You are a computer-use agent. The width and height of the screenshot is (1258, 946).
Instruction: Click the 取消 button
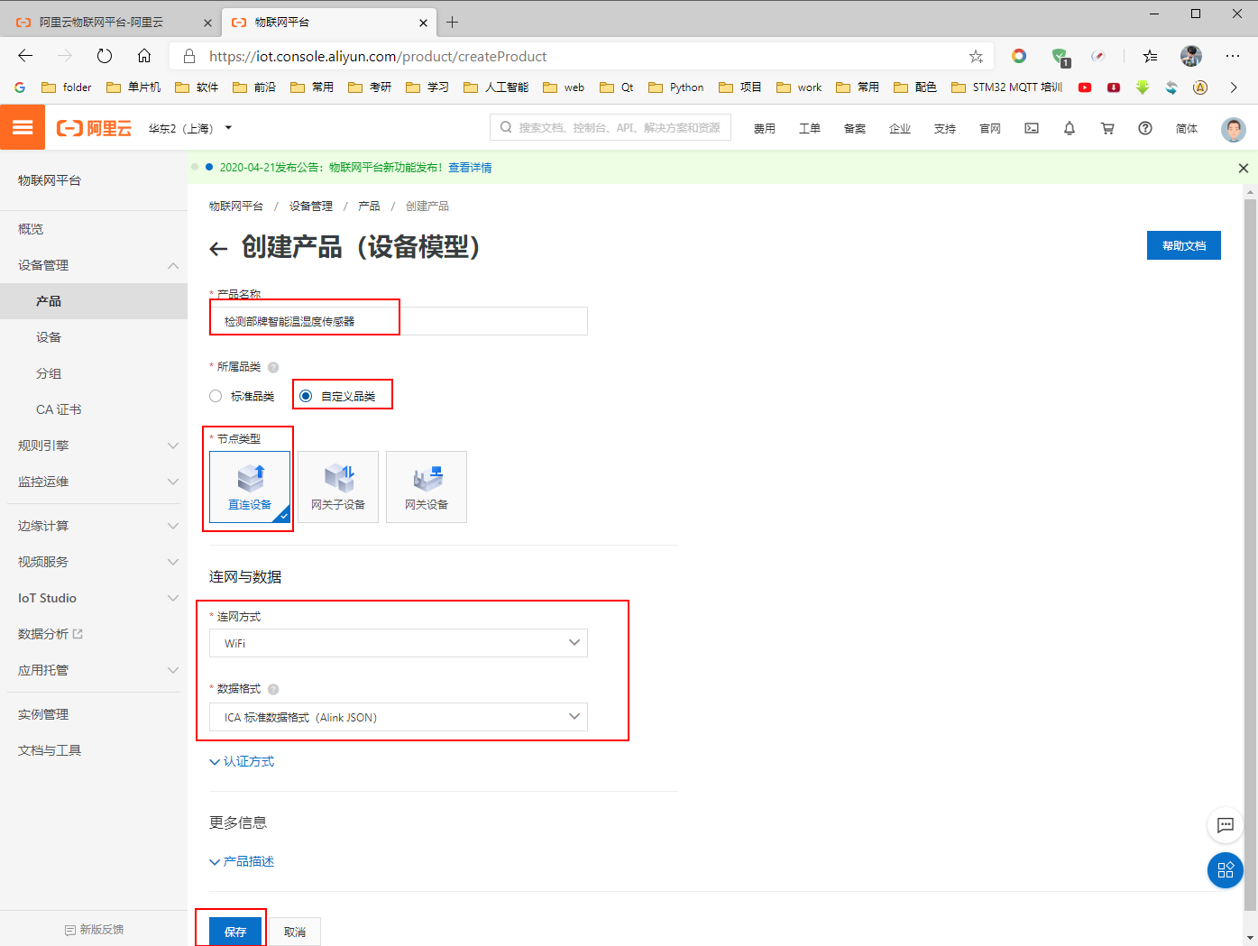point(295,932)
